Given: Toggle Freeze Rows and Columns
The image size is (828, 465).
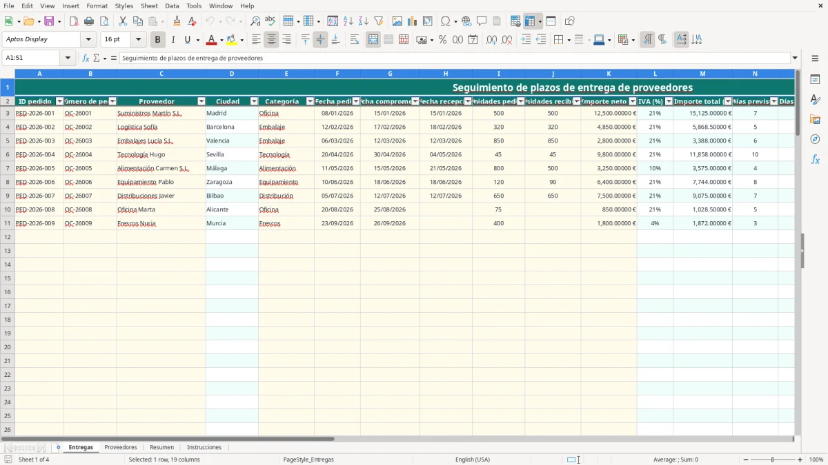Looking at the screenshot, I should click(531, 21).
